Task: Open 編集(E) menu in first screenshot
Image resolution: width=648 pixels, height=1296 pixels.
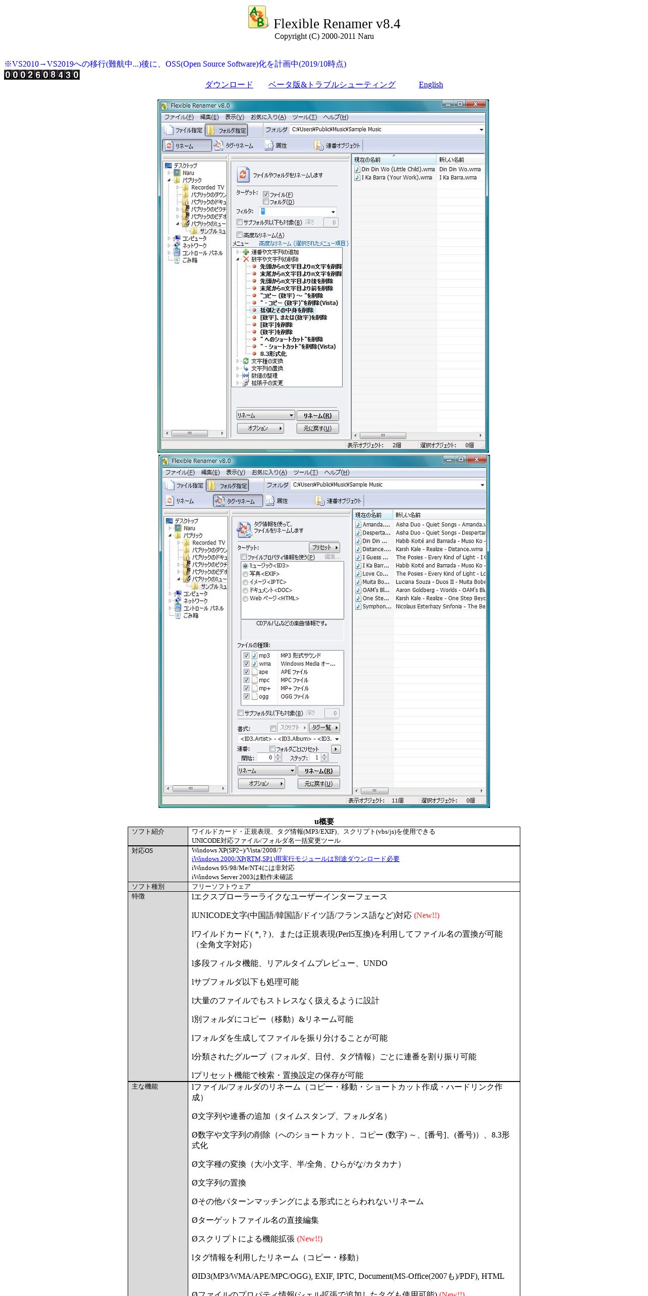Action: tap(209, 117)
